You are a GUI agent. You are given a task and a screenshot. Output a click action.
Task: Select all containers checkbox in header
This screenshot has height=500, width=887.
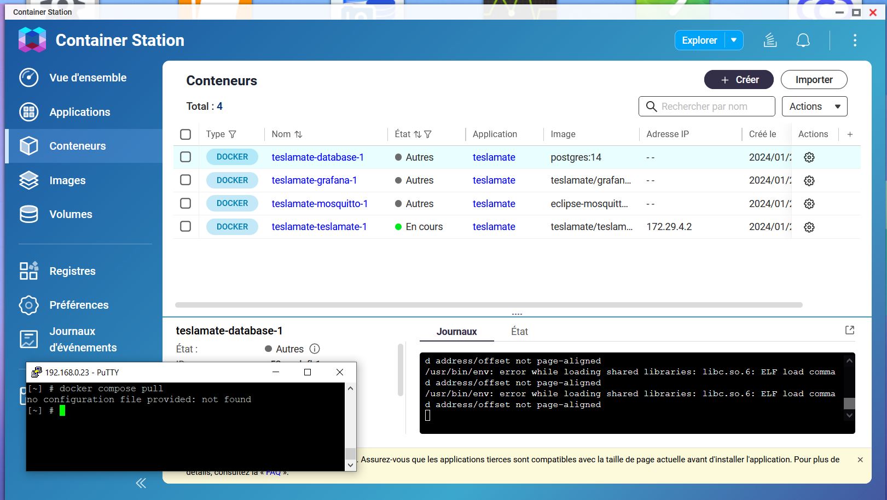185,134
